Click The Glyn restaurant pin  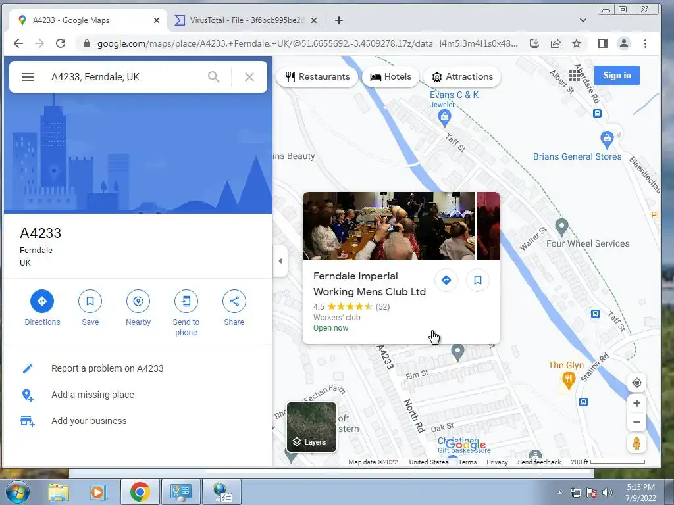[x=569, y=381]
